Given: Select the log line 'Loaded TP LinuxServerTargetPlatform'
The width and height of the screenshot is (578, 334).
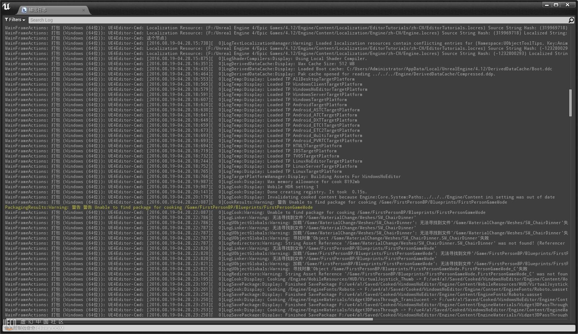Looking at the screenshot, I should [x=181, y=166].
